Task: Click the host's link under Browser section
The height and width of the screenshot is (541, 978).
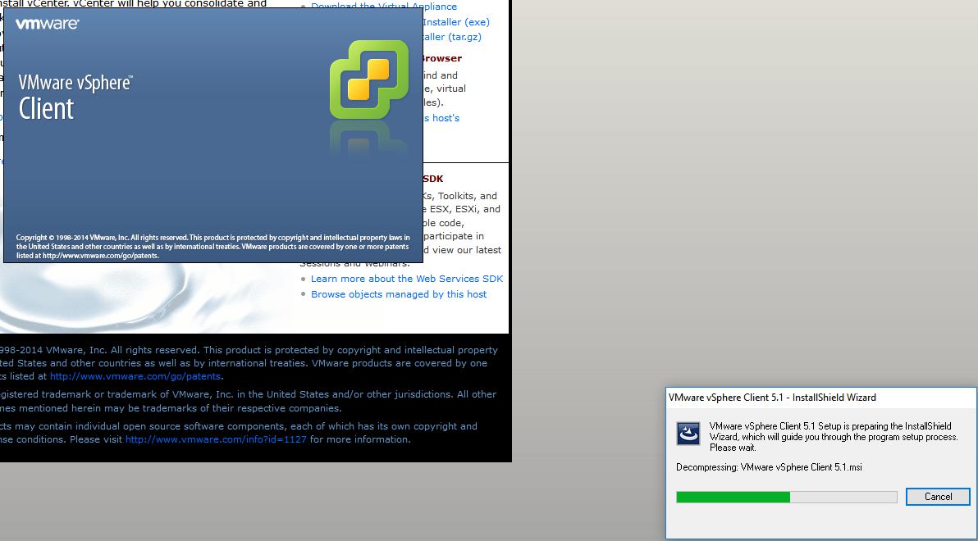Action: pyautogui.click(x=441, y=118)
